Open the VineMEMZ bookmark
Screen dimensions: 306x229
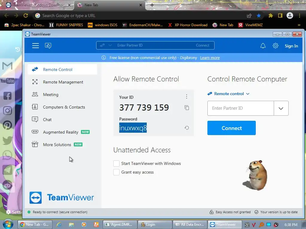[x=251, y=25]
